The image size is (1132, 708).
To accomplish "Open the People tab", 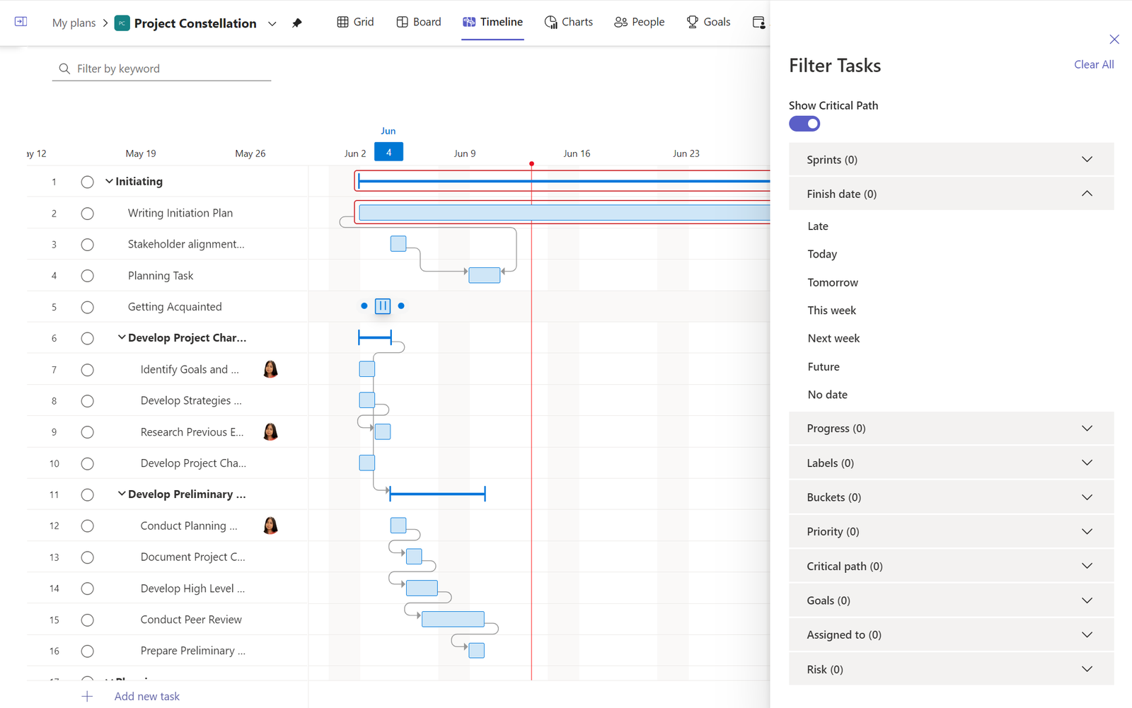I will [640, 22].
